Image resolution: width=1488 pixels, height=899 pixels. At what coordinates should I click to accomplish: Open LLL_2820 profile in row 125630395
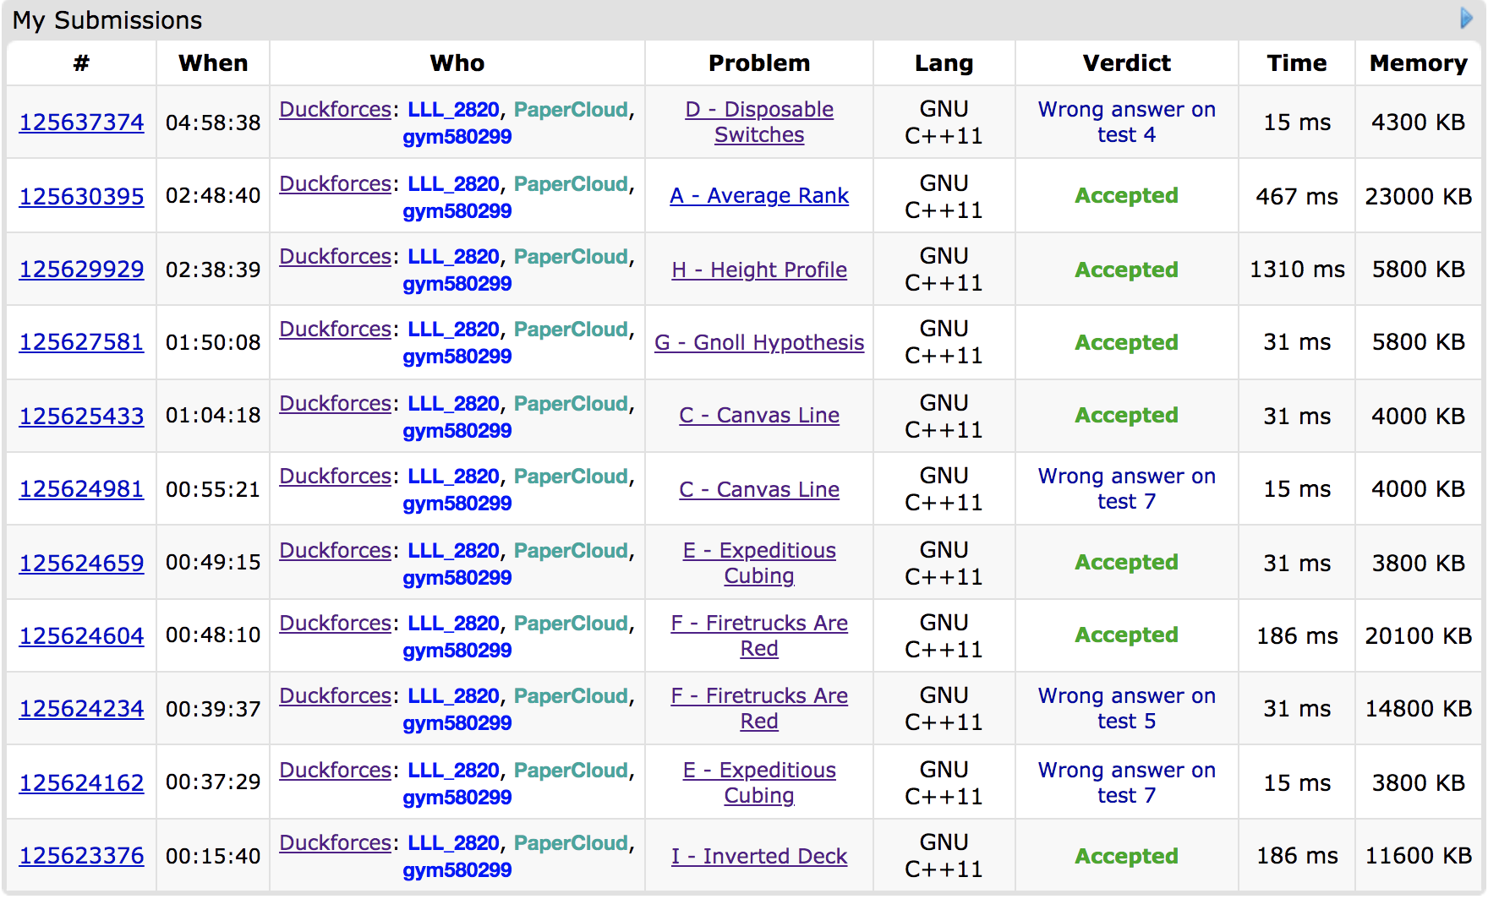tap(453, 184)
